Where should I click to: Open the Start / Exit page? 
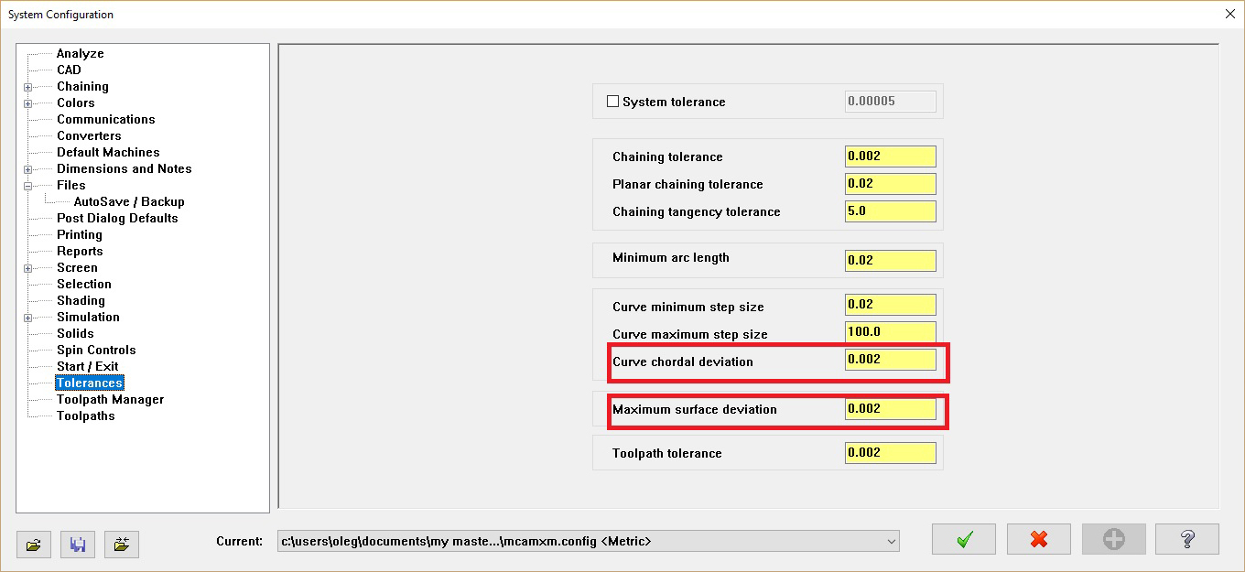pyautogui.click(x=88, y=367)
